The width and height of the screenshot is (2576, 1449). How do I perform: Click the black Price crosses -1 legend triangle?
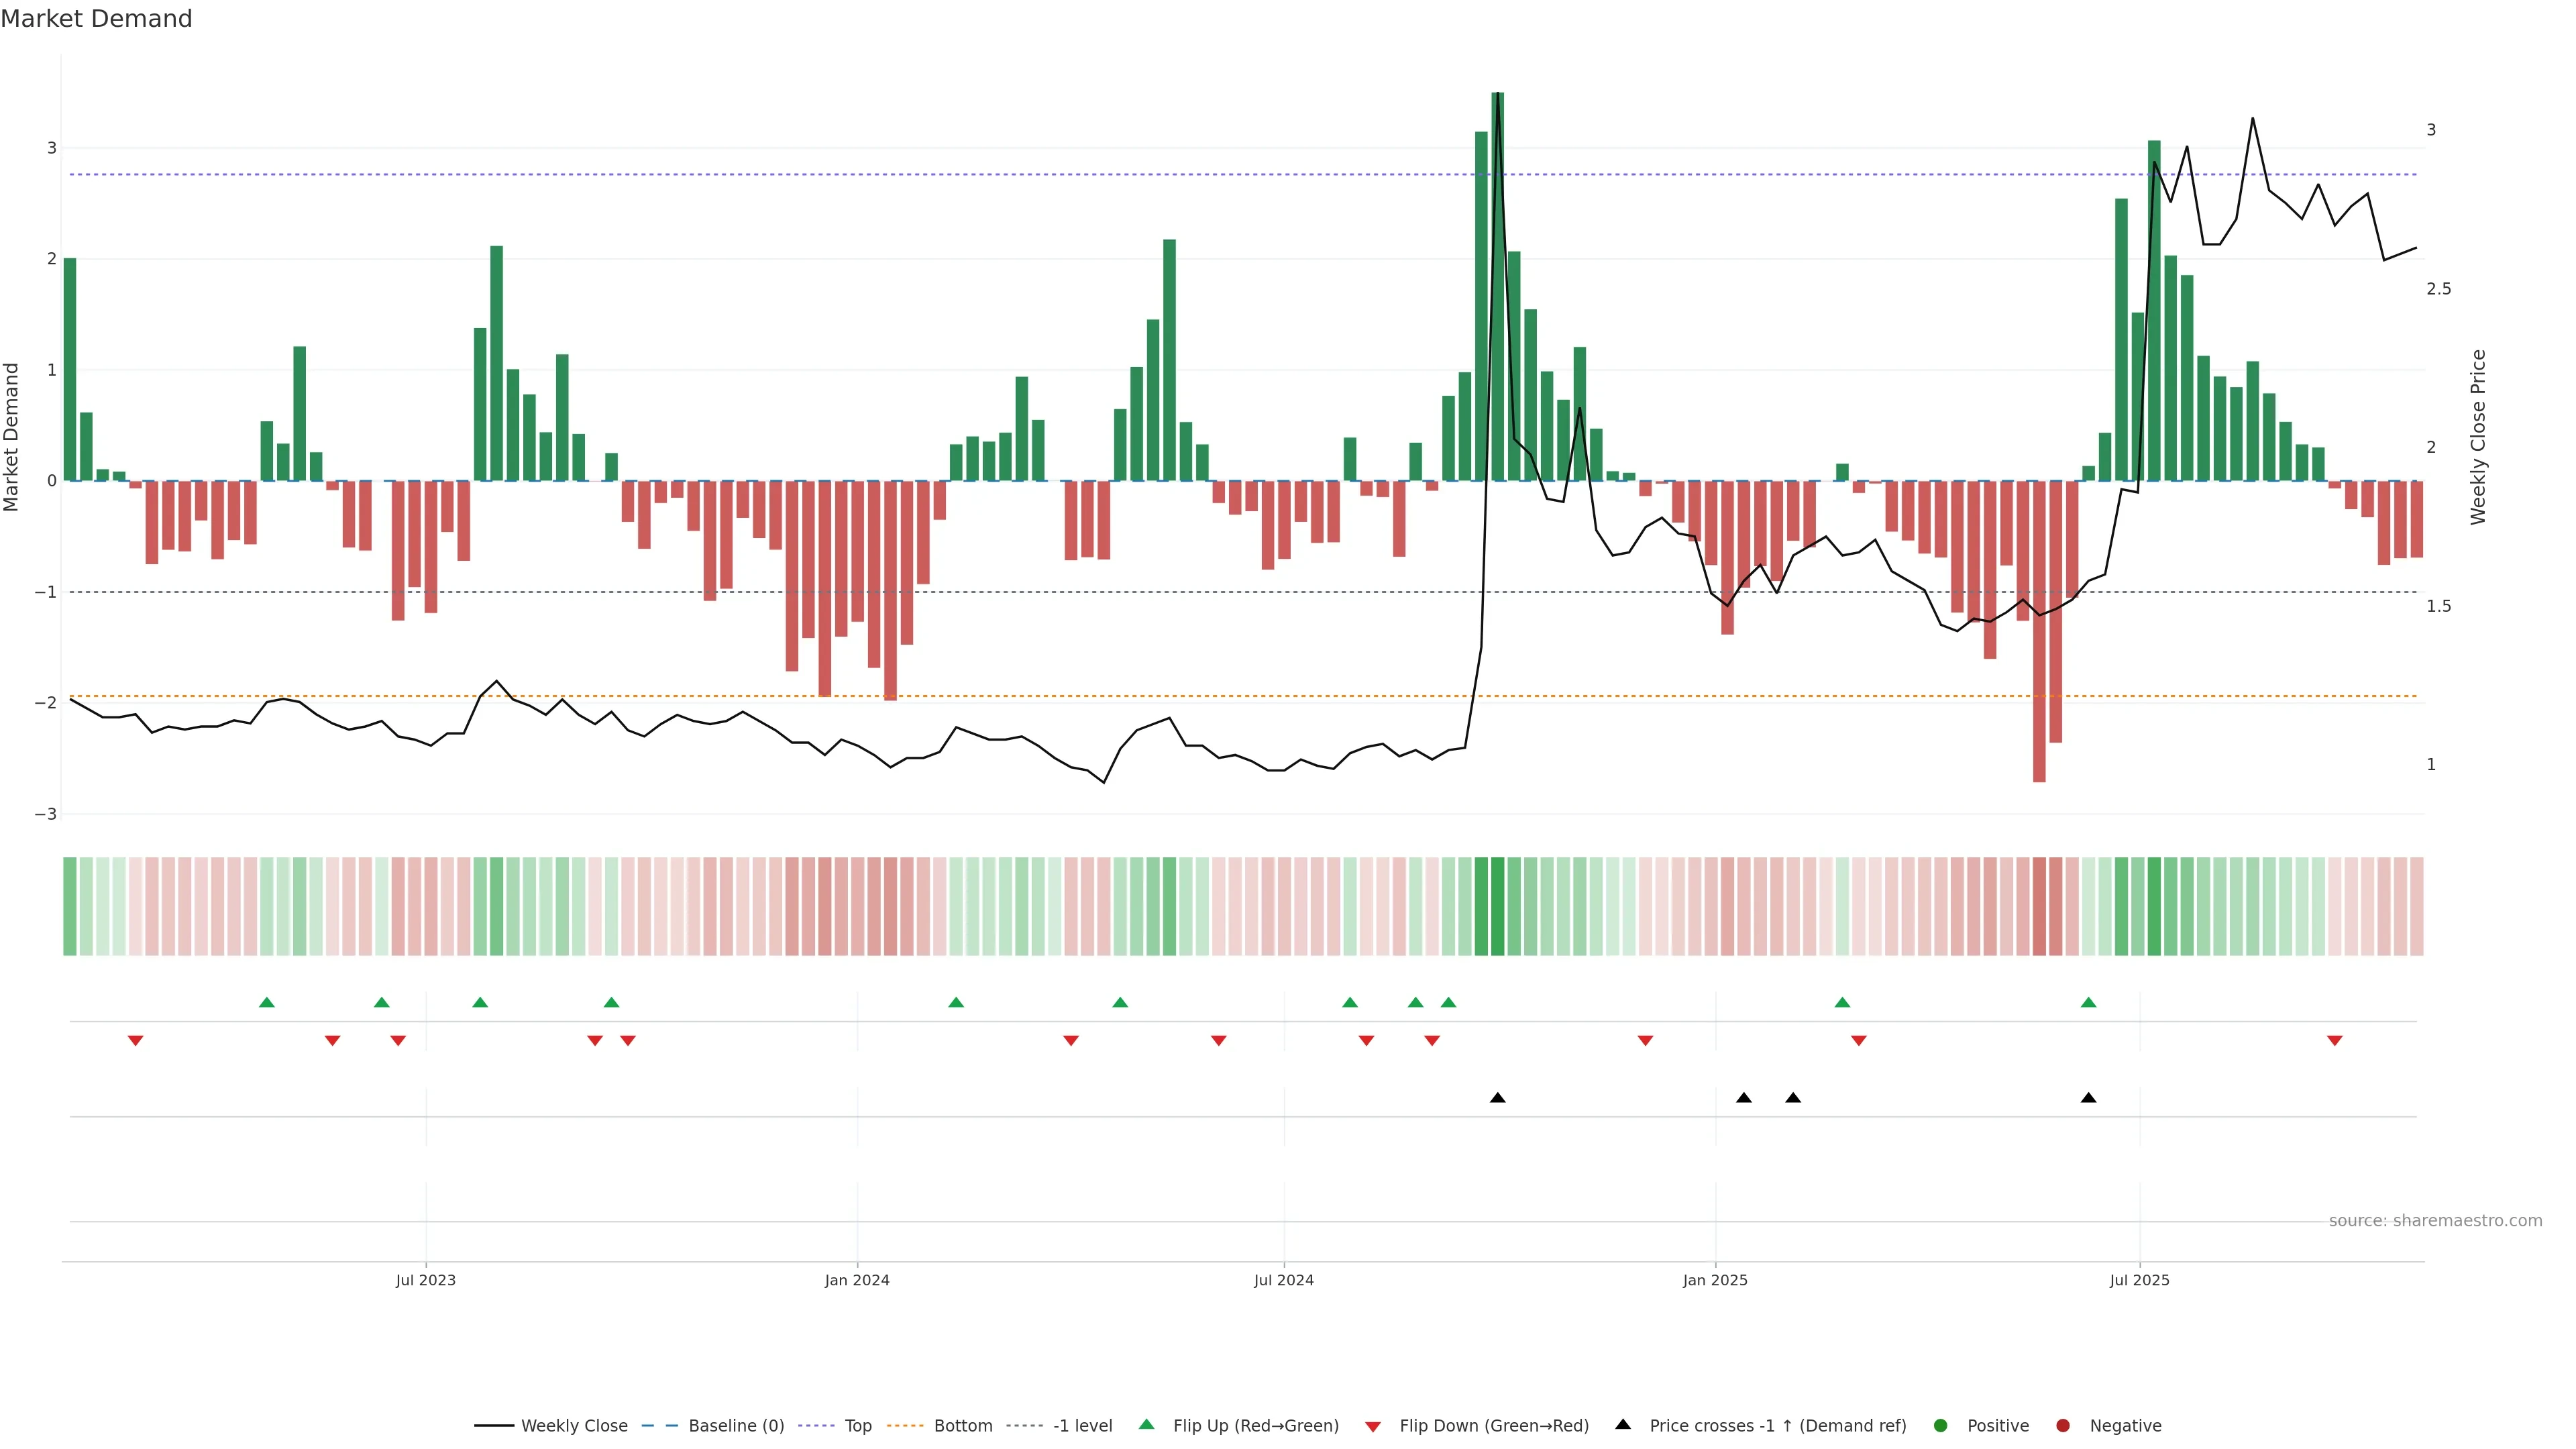1623,1424
